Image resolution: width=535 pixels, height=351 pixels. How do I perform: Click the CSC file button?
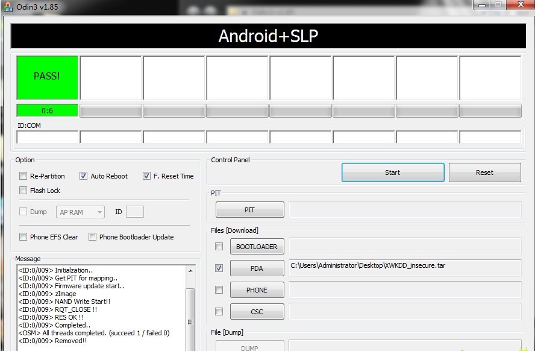pos(257,311)
